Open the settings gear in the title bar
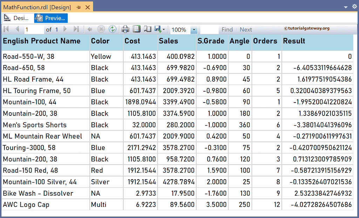 [354, 6]
